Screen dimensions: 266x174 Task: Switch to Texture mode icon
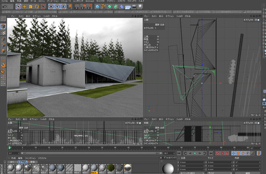coord(3,33)
